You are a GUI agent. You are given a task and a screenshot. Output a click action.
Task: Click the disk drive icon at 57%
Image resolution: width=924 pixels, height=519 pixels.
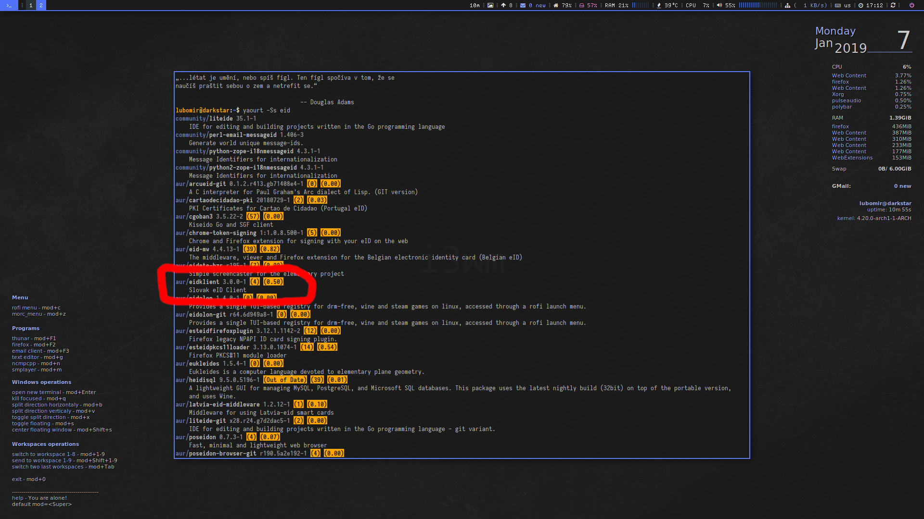point(581,5)
